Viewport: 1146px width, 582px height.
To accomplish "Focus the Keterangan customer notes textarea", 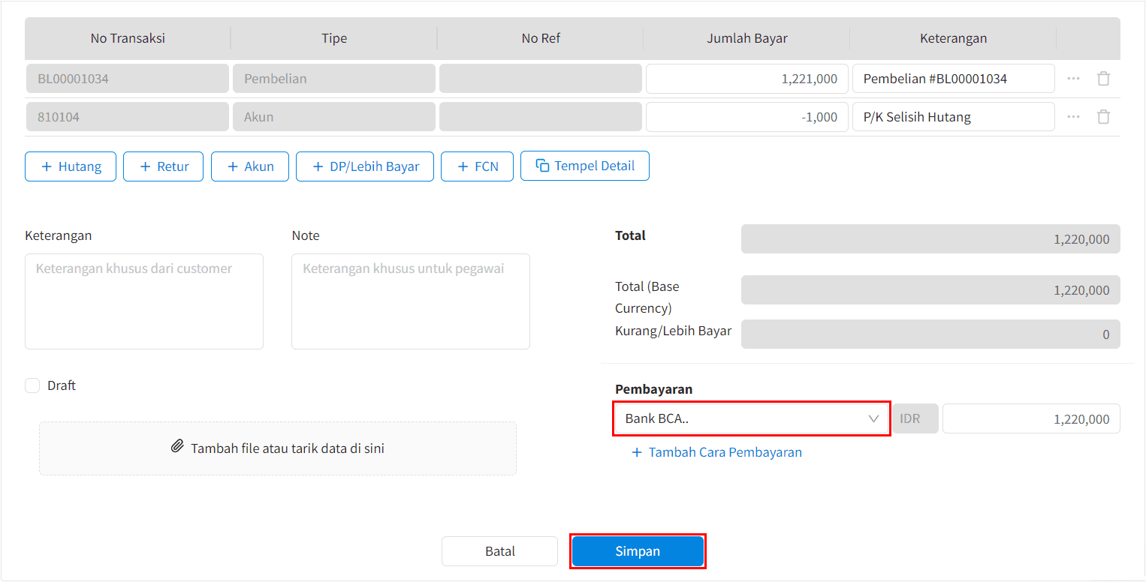I will click(x=144, y=301).
